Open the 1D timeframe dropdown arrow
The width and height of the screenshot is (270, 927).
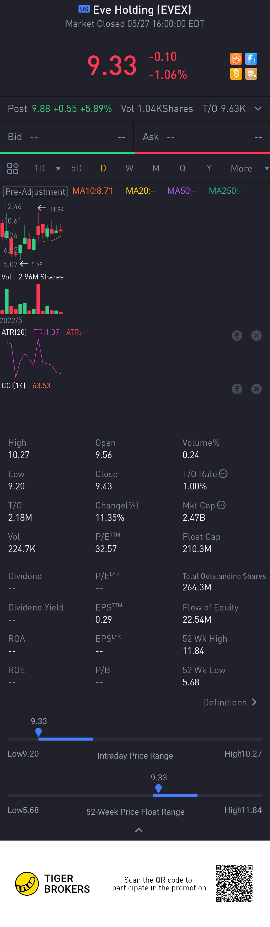click(x=58, y=169)
